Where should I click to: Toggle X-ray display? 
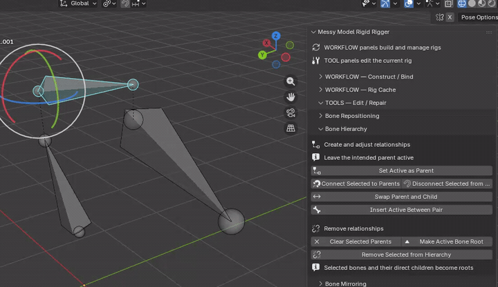click(x=448, y=3)
